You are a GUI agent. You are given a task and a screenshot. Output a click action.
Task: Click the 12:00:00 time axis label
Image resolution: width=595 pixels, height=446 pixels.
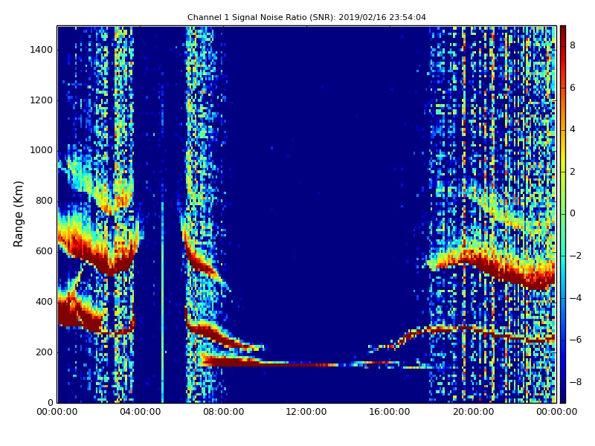tap(306, 412)
